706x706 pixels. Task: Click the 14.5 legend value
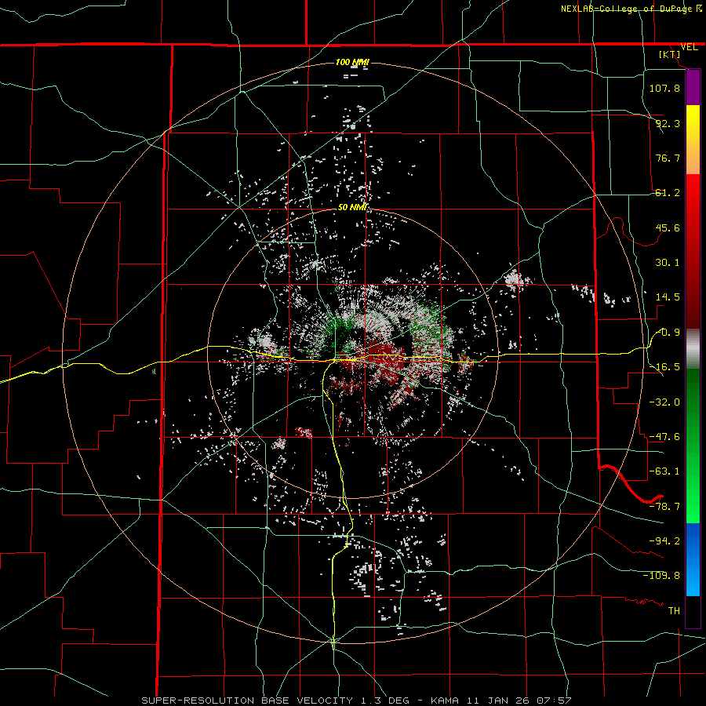pyautogui.click(x=668, y=297)
